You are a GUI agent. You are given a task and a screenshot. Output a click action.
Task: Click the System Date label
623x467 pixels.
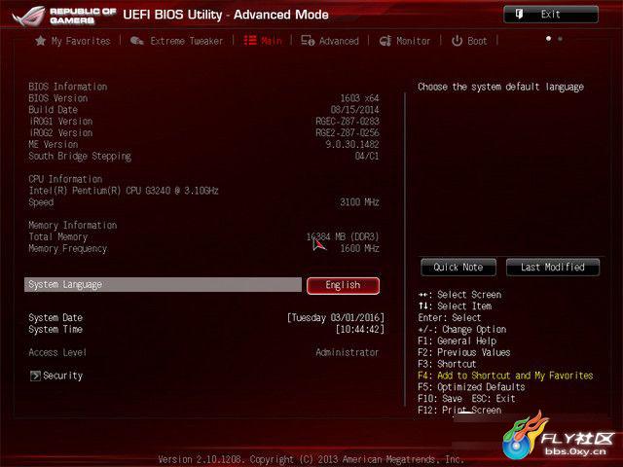pos(55,318)
